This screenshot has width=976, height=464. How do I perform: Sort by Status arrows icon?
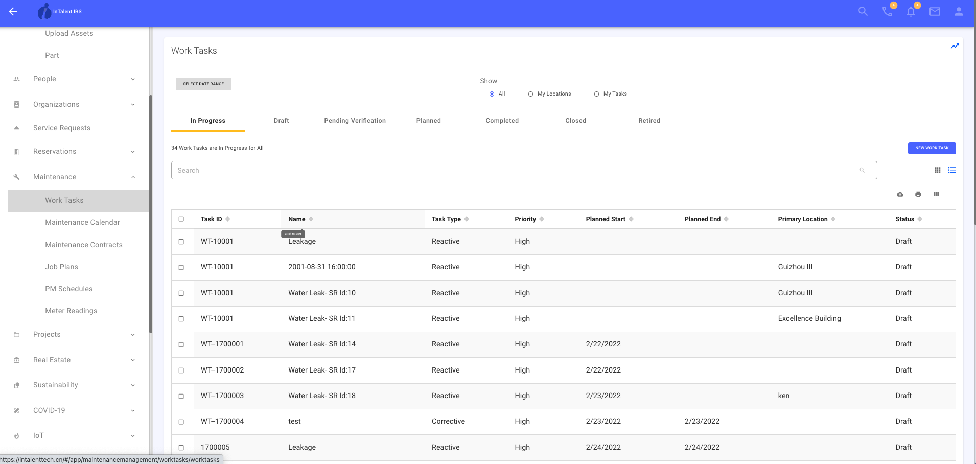[x=920, y=219]
